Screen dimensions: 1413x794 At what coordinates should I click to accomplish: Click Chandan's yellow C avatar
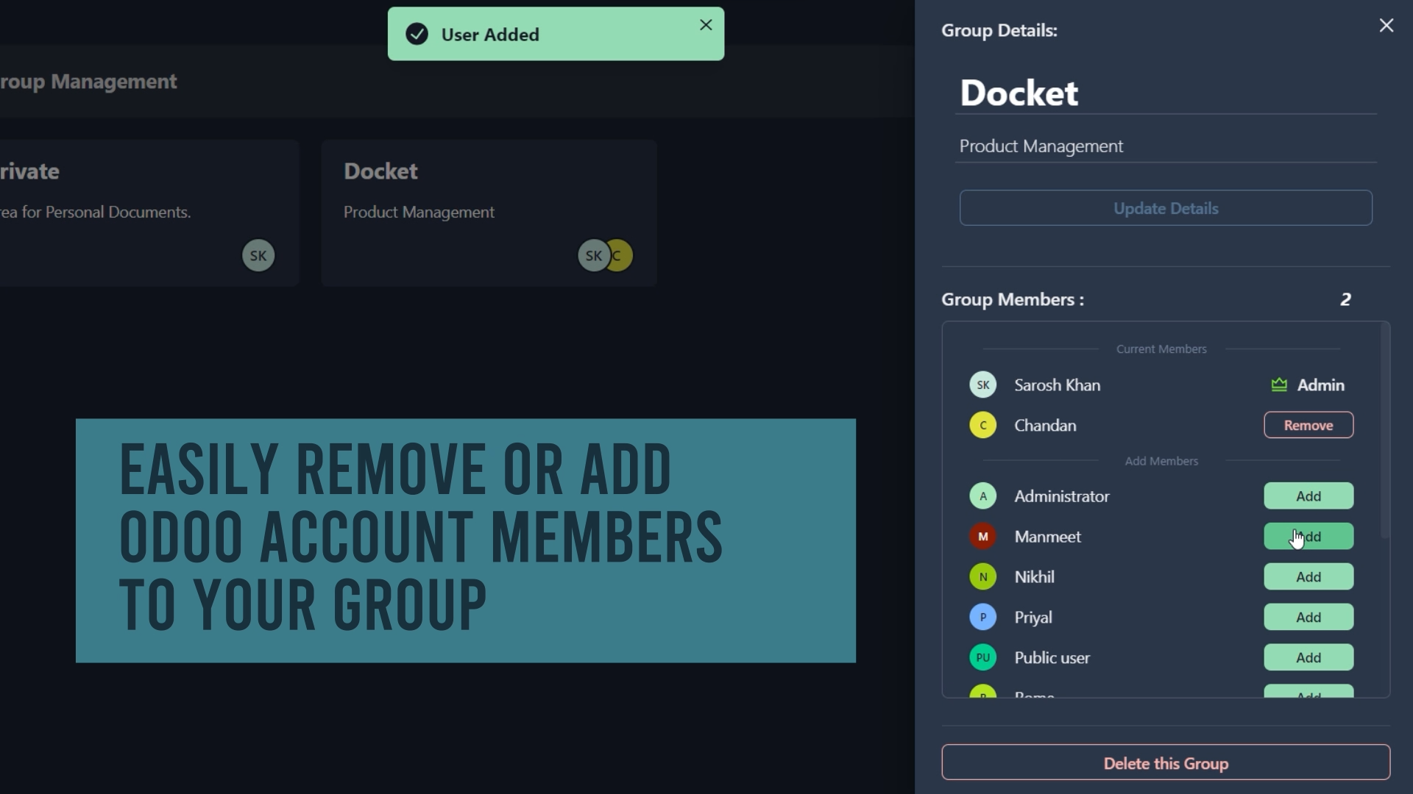[982, 426]
